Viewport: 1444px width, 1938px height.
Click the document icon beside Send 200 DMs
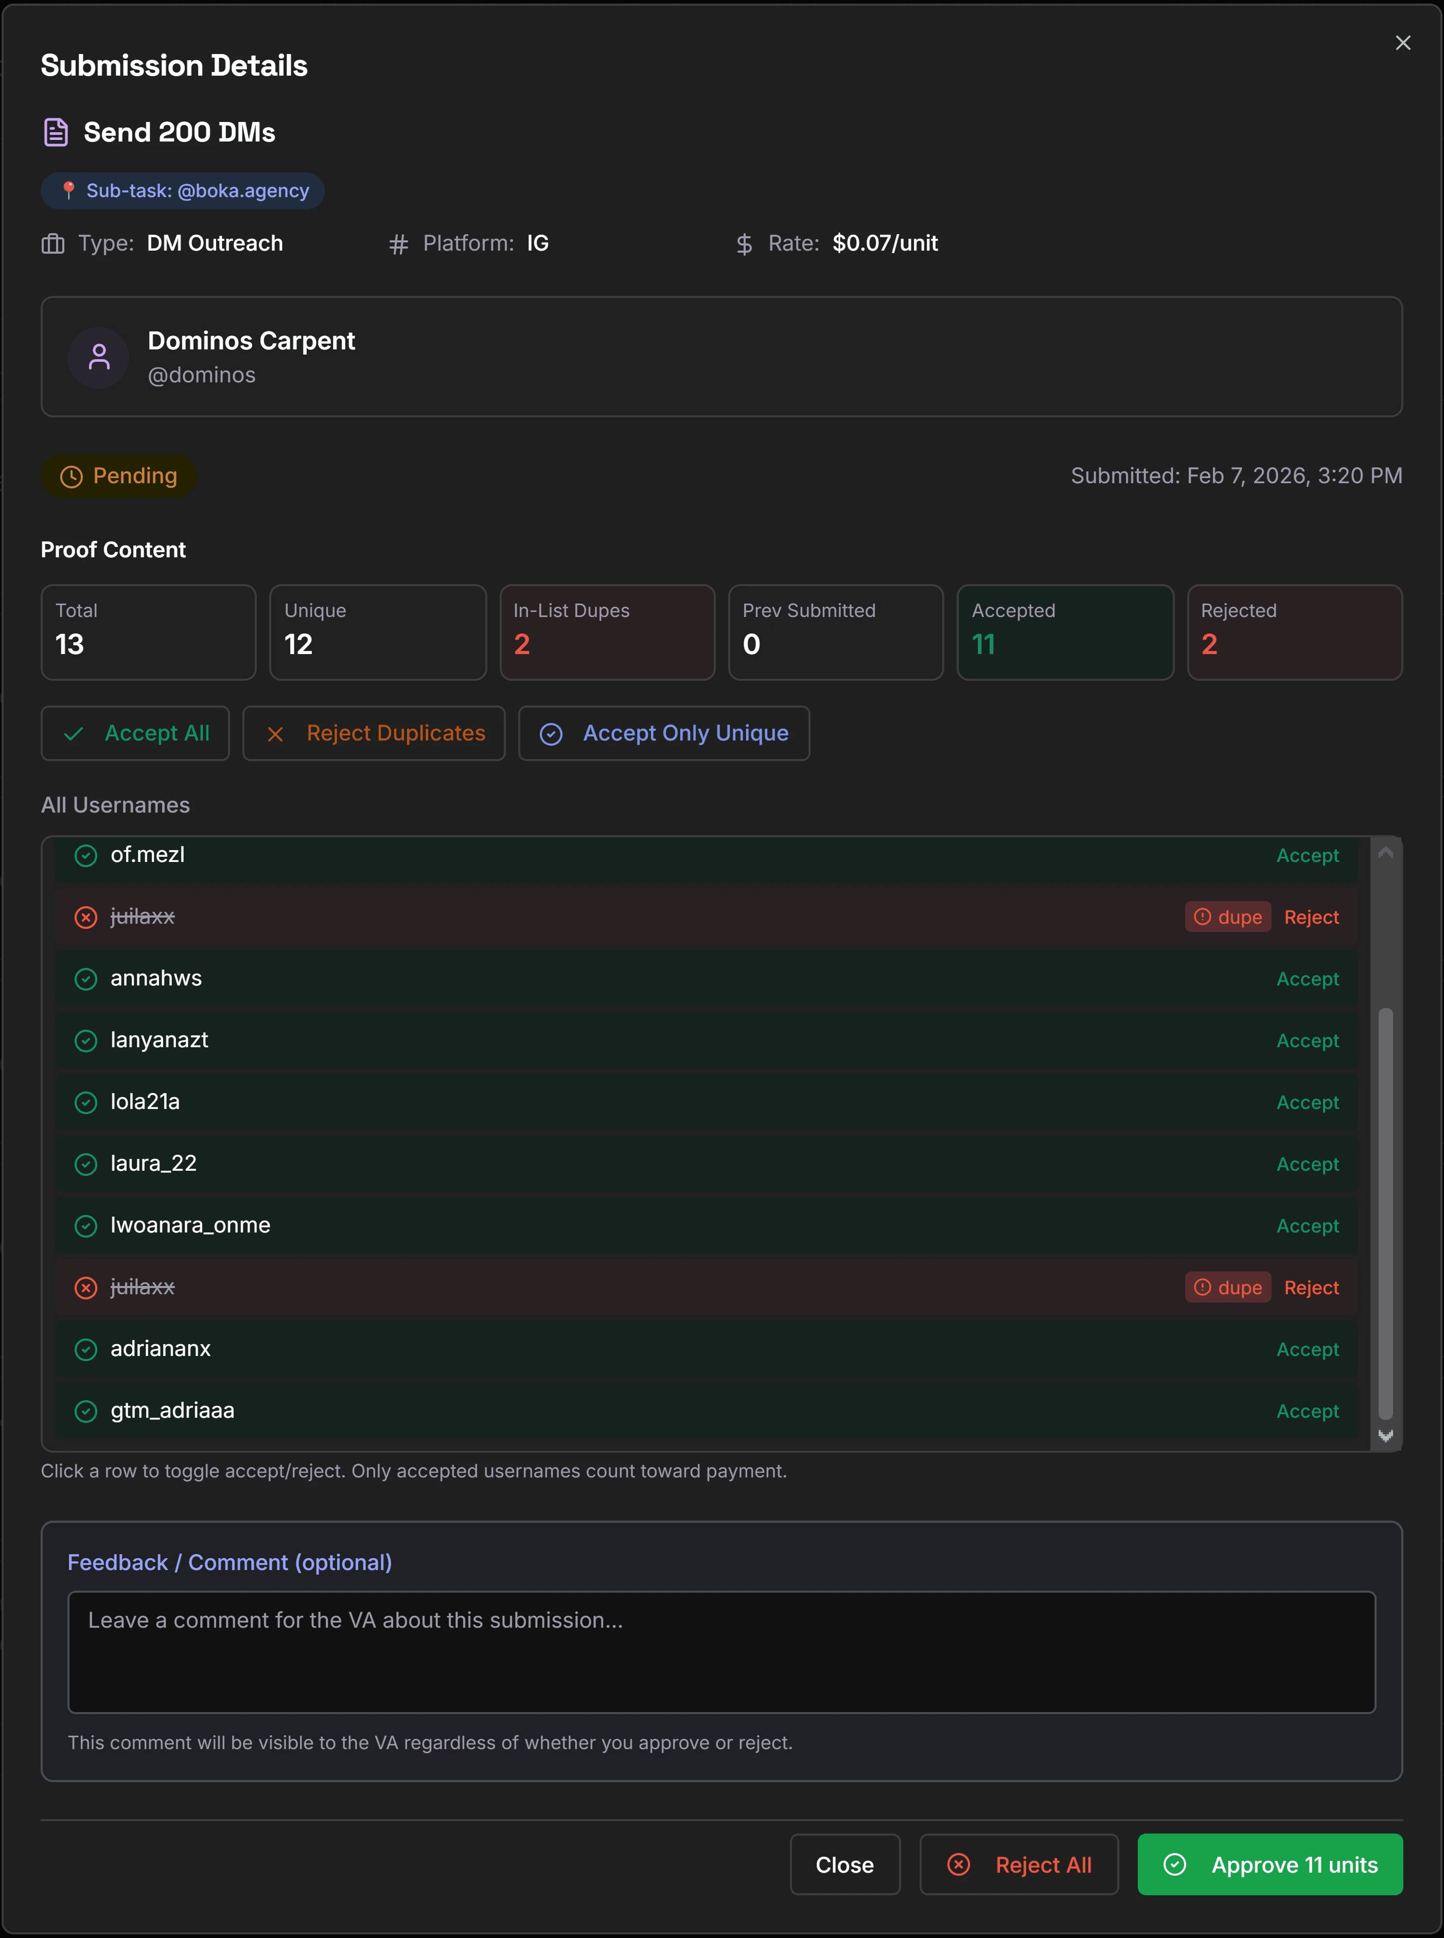[56, 132]
